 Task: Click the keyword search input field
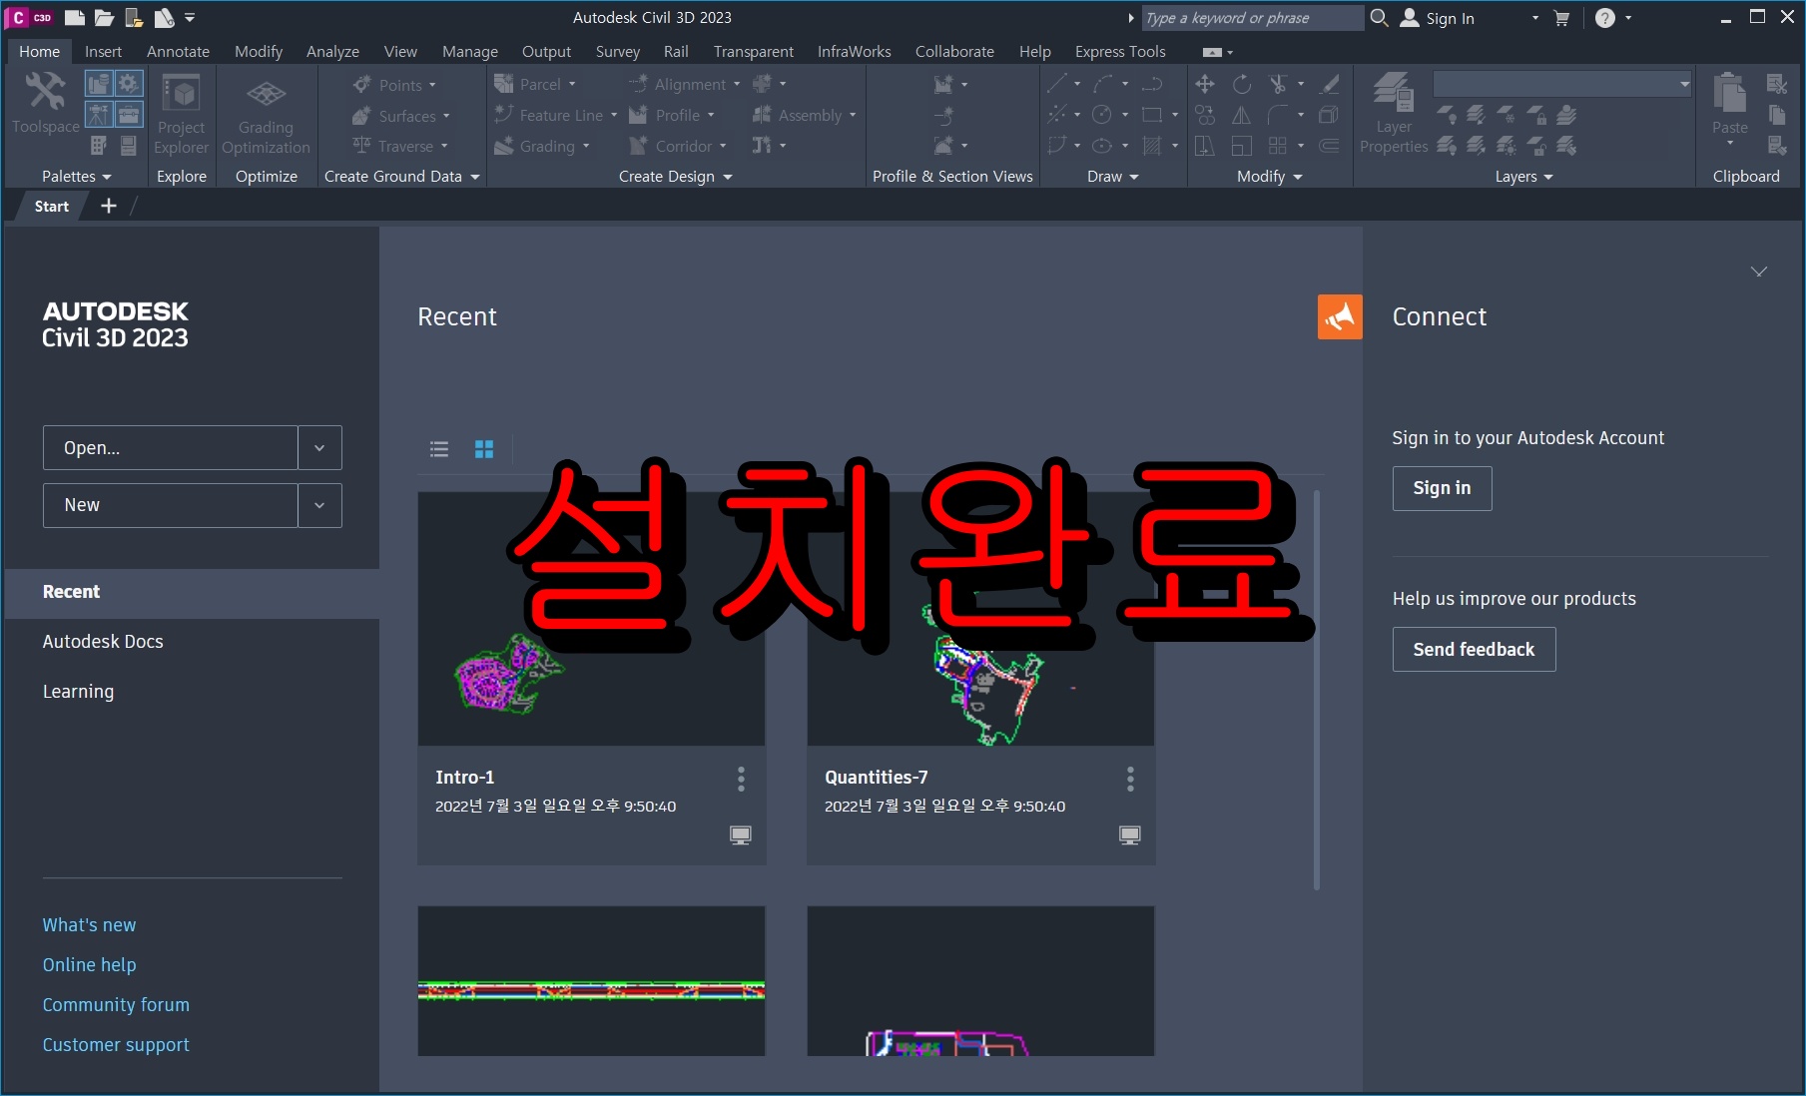coord(1251,18)
